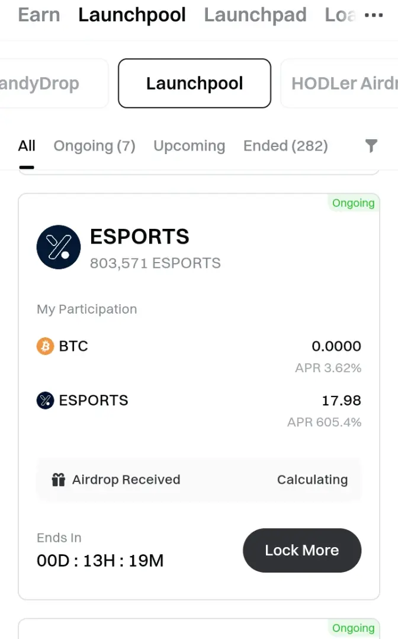Switch to the Earn tab
398x639 pixels.
point(39,15)
